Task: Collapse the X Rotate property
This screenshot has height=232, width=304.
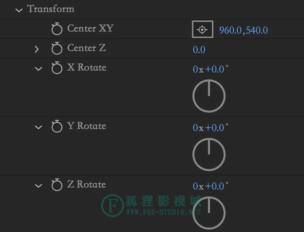Action: click(x=38, y=69)
